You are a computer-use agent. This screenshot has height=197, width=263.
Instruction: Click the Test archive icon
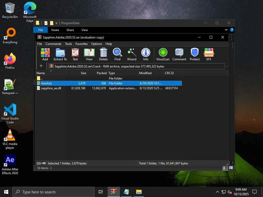coord(75,54)
